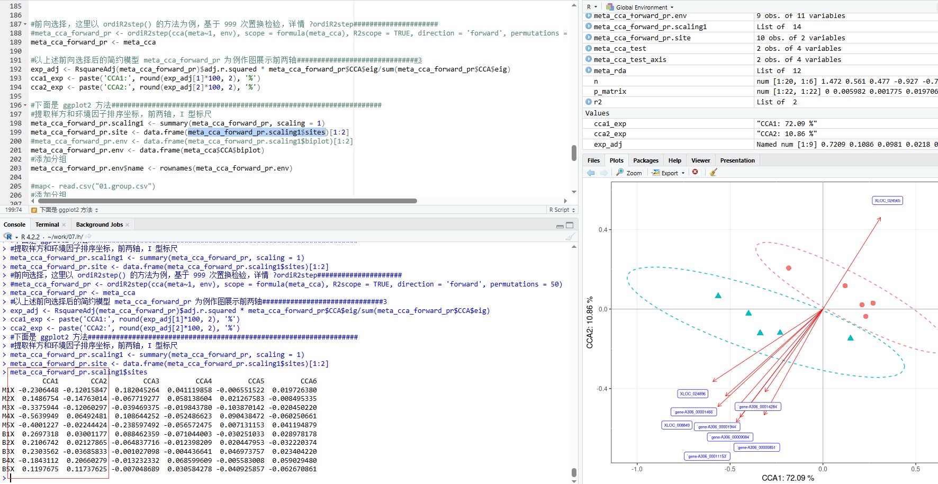Remove current plot with red X icon

point(695,172)
